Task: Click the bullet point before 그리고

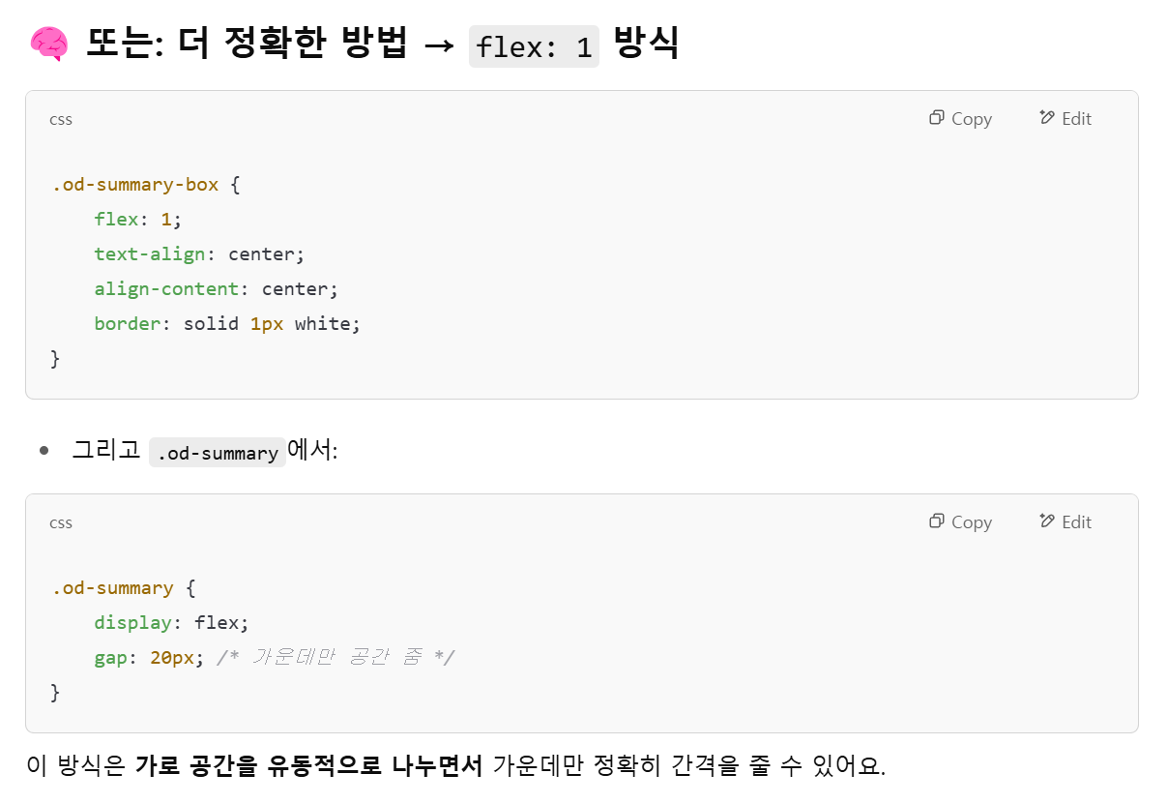Action: point(44,452)
